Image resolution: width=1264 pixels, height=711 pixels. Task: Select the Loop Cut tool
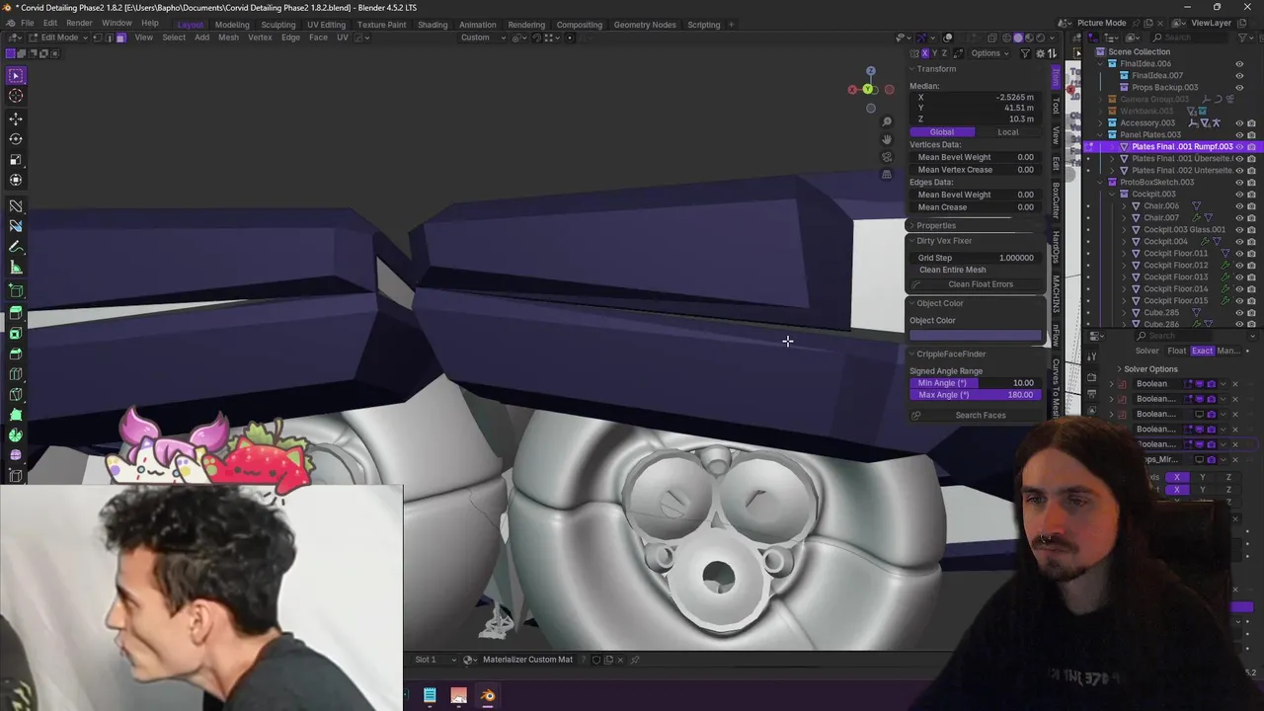pyautogui.click(x=16, y=374)
